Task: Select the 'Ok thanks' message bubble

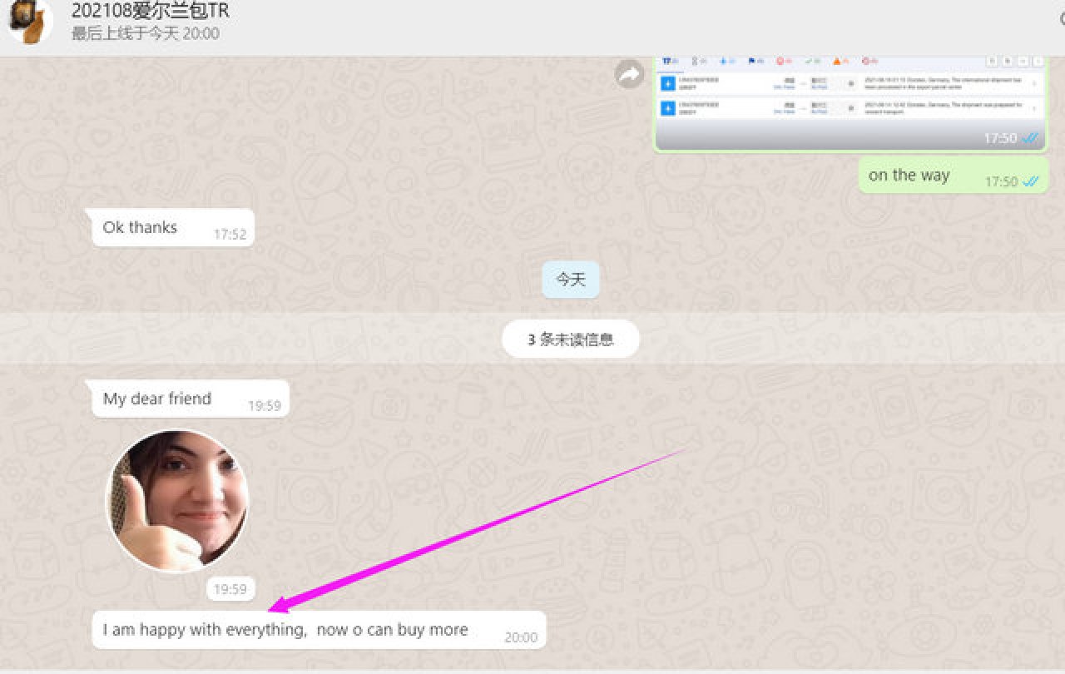Action: click(x=140, y=227)
